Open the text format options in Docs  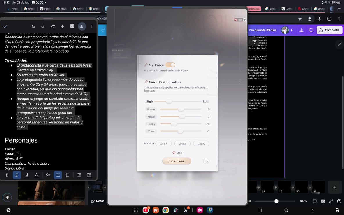(x=53, y=26)
